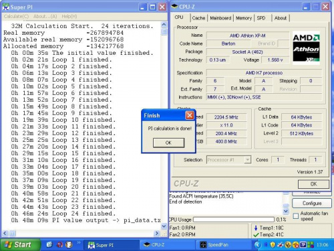Click the Voltage value 1.568 v
This screenshot has width=334, height=251.
(x=275, y=60)
